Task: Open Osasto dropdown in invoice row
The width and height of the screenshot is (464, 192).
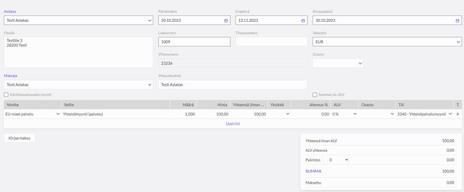Action: pos(392,114)
